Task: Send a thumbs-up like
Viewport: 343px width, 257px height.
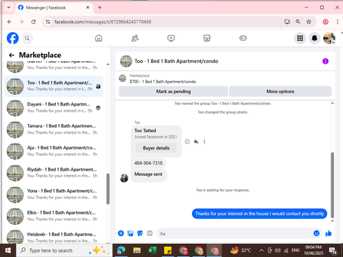Action: tap(329, 233)
